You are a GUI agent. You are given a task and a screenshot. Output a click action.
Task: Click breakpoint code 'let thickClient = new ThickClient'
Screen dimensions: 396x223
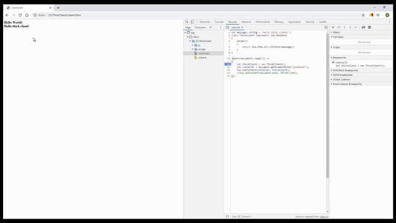tap(360, 66)
